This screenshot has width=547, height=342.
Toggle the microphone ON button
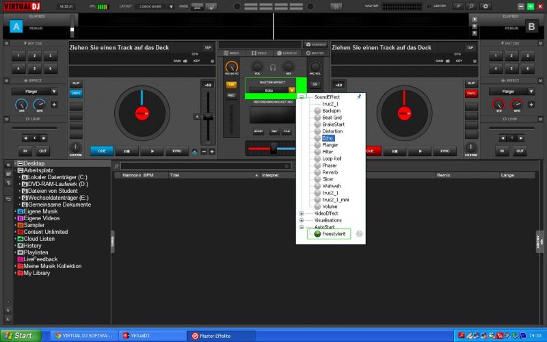point(315,84)
